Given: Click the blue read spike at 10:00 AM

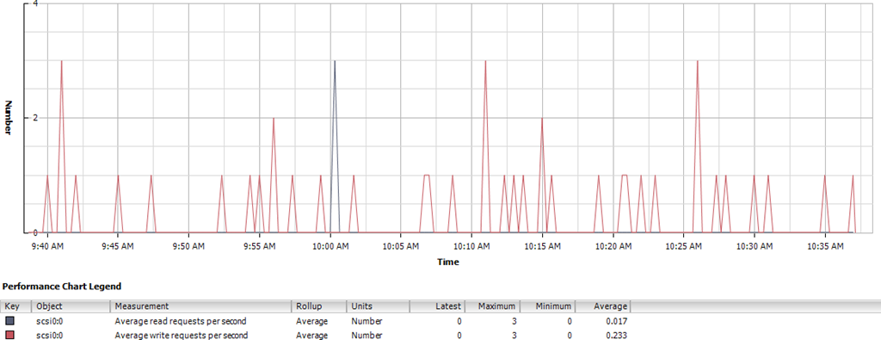Looking at the screenshot, I should 335,61.
